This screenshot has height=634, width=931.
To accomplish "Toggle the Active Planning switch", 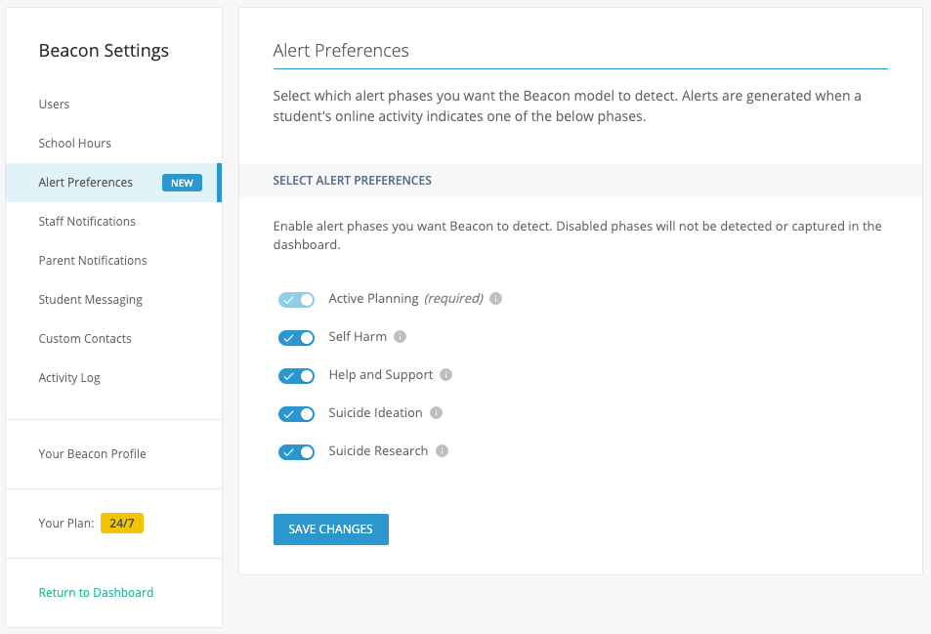I will (x=296, y=300).
